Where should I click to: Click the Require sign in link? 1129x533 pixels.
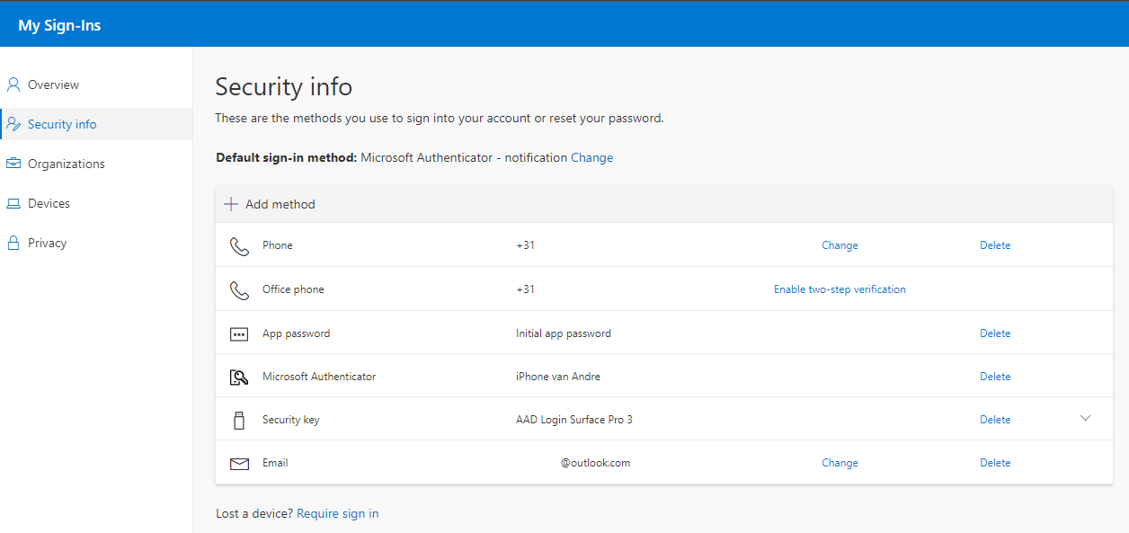coord(337,513)
